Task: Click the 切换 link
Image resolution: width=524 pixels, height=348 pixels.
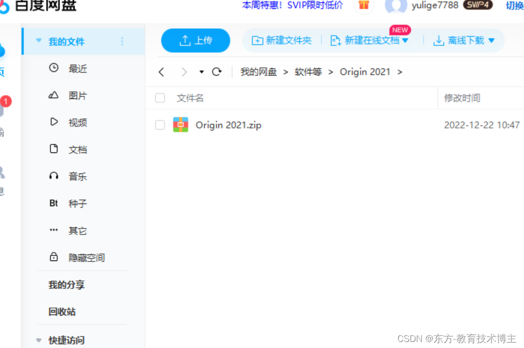Action: click(514, 5)
